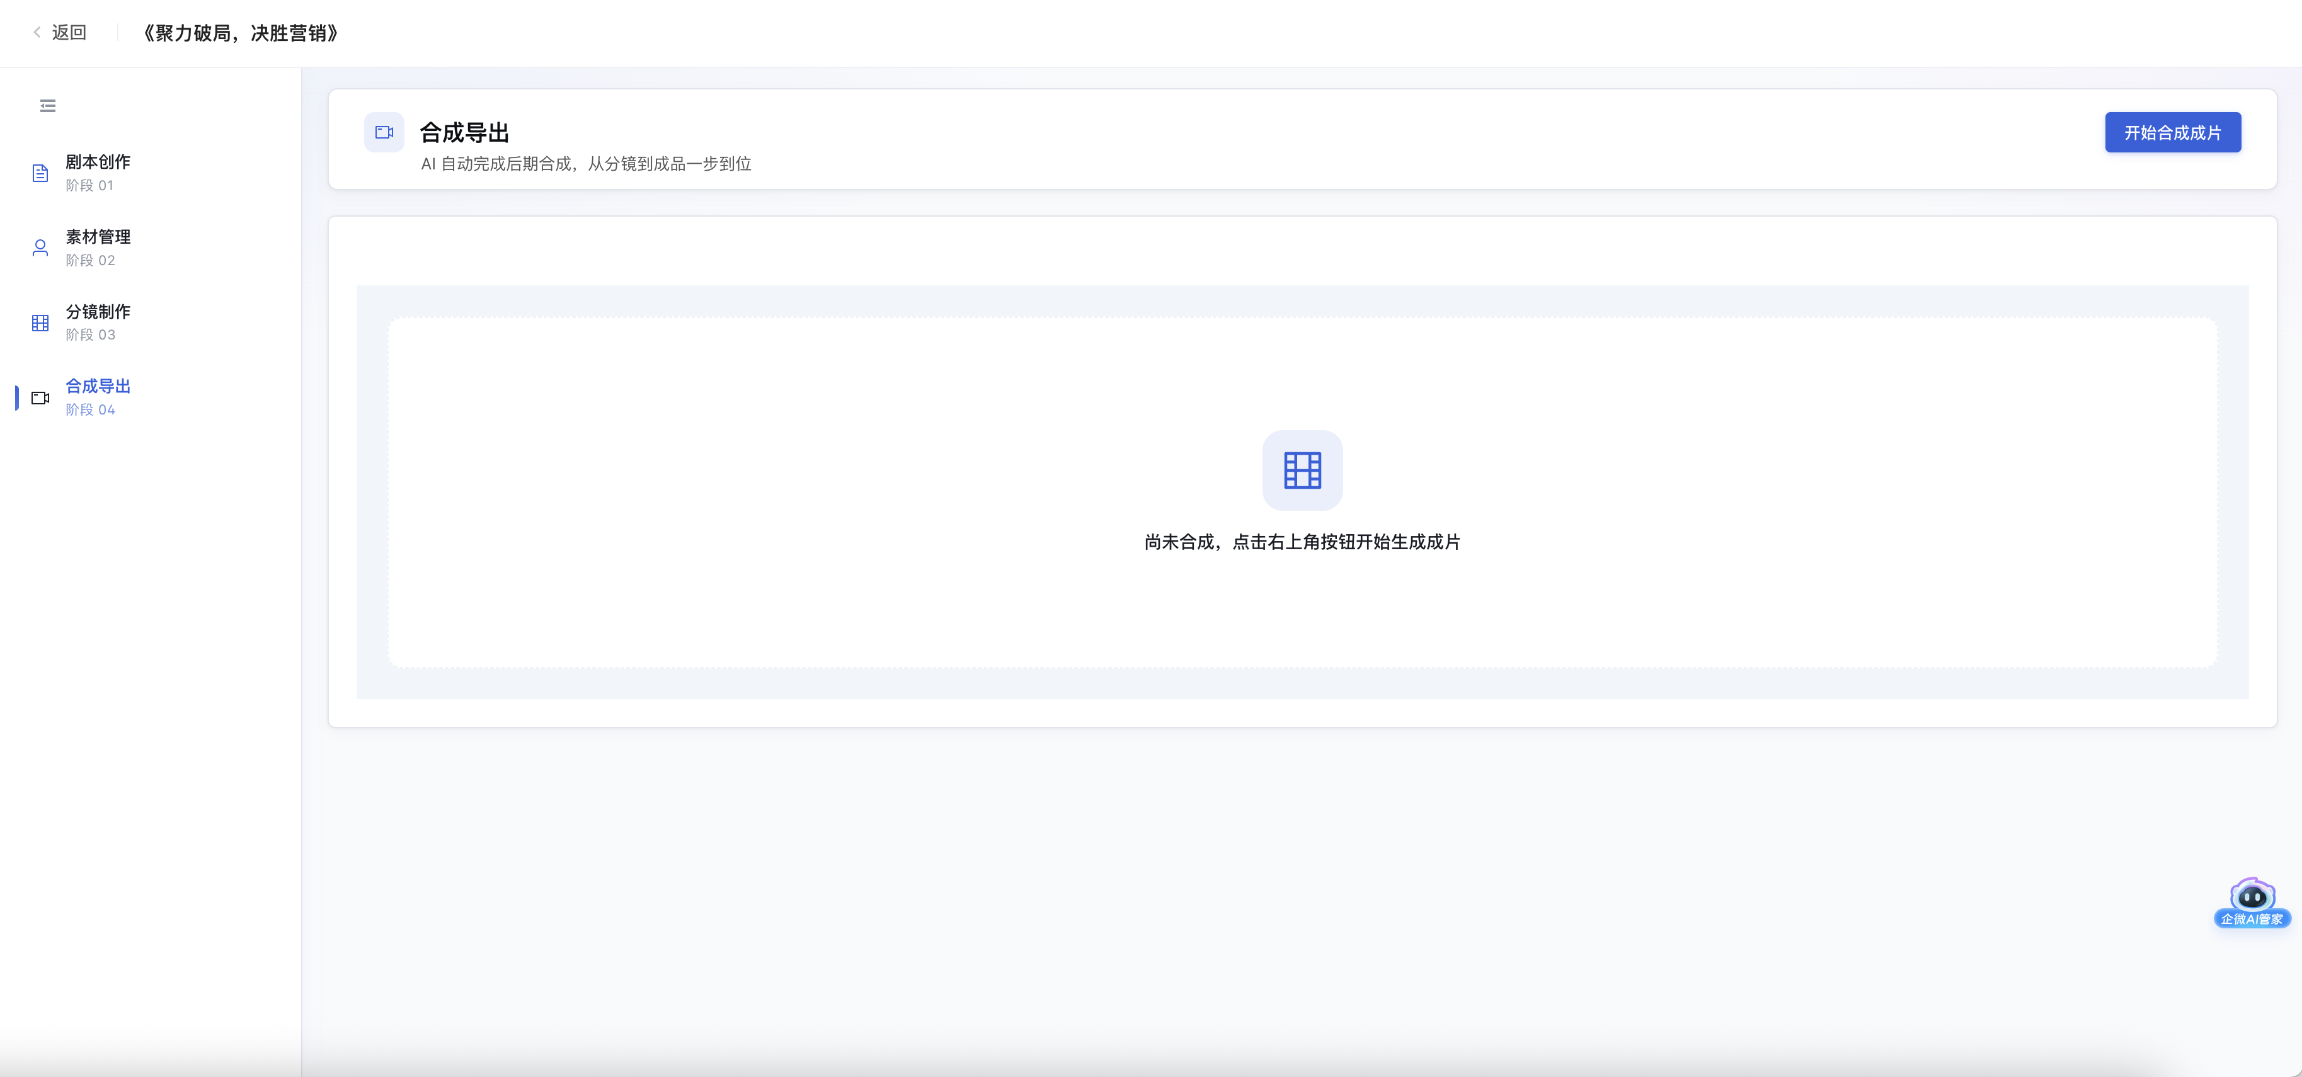Click the project title 《聚力破局，决胜营销》
The height and width of the screenshot is (1077, 2302).
click(x=239, y=33)
